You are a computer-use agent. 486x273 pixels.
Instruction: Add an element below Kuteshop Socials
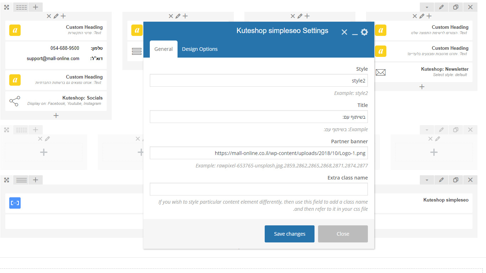pyautogui.click(x=56, y=116)
